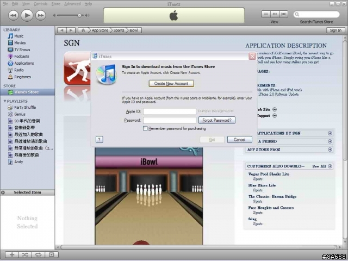The image size is (348, 261).
Task: Open Free Noughts and Crosses link
Action: (x=271, y=208)
